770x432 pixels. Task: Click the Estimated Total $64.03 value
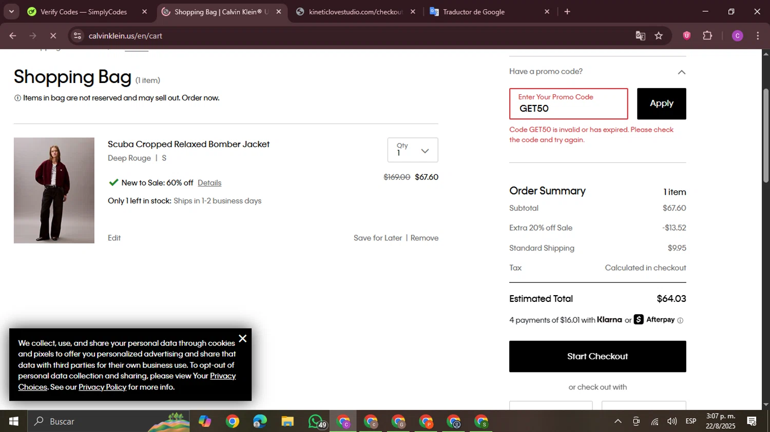click(x=671, y=299)
